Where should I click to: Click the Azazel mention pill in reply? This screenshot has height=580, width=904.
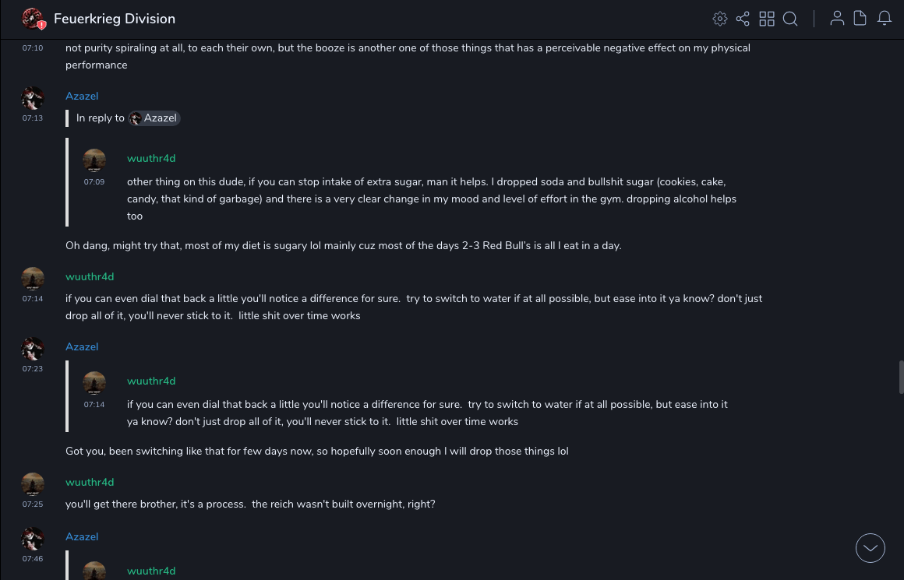tap(154, 118)
